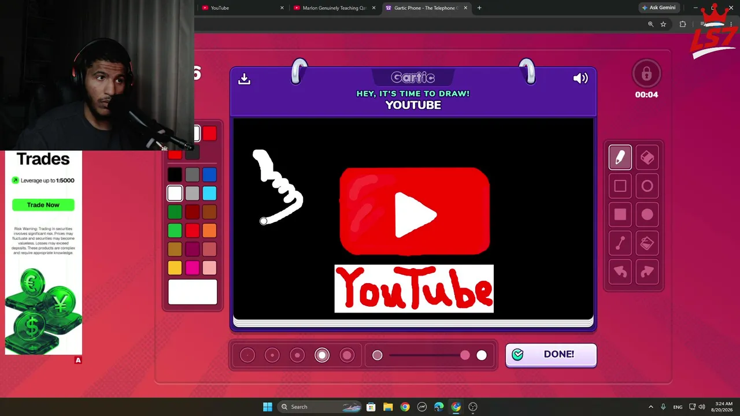Pick the dark gray color swatch
Viewport: 740px width, 416px height.
click(x=192, y=174)
